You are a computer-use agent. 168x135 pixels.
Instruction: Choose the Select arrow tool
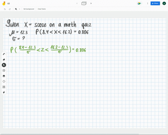tap(4, 65)
